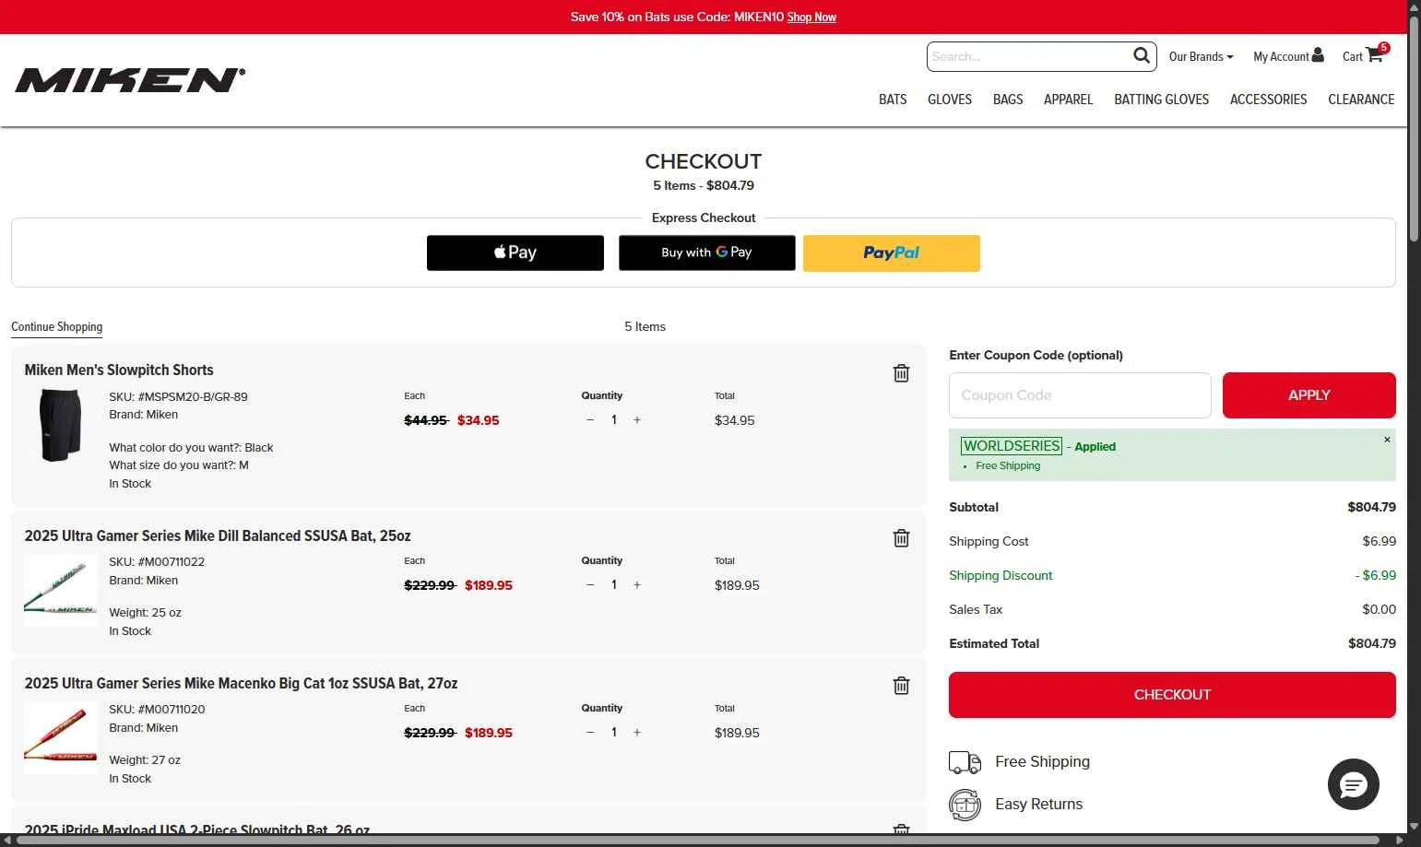Open the ACCESSORIES menu
The image size is (1421, 847).
point(1268,100)
